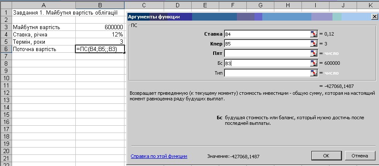Click range selector icon for Бс field
Image resolution: width=379 pixels, height=166 pixels.
(x=314, y=63)
